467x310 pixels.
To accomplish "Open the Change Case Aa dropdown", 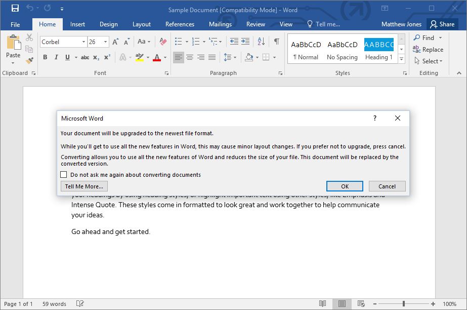I will pyautogui.click(x=144, y=42).
